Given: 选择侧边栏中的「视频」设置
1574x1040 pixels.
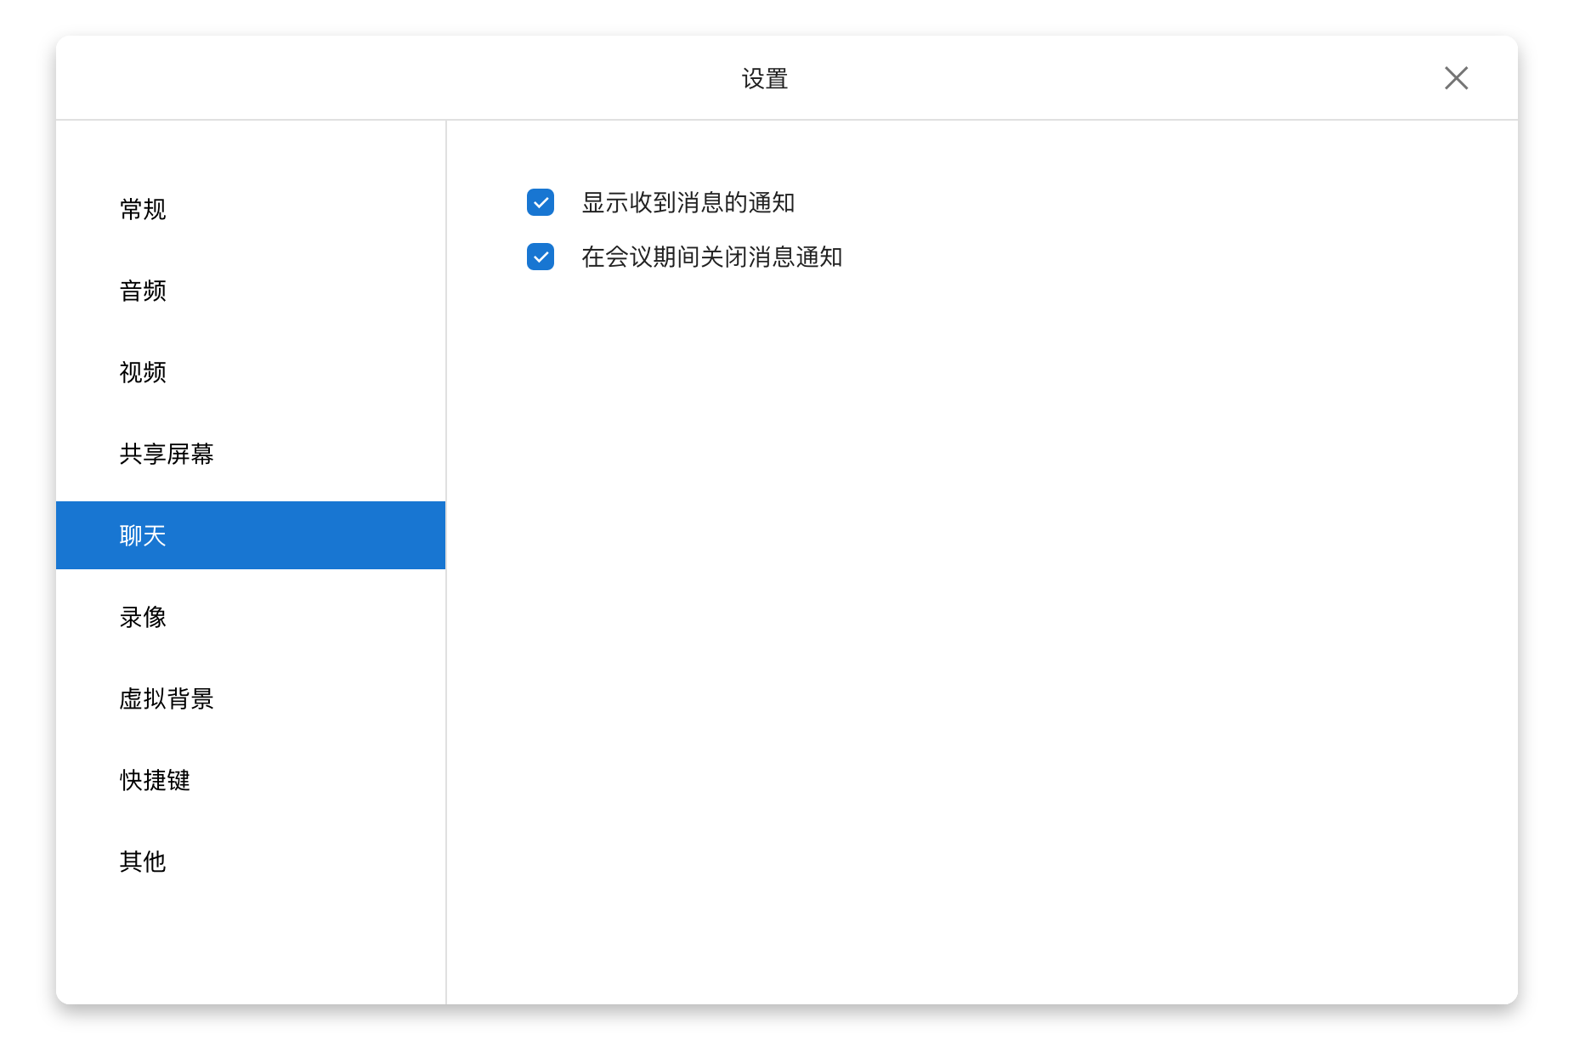Looking at the screenshot, I should coord(143,372).
